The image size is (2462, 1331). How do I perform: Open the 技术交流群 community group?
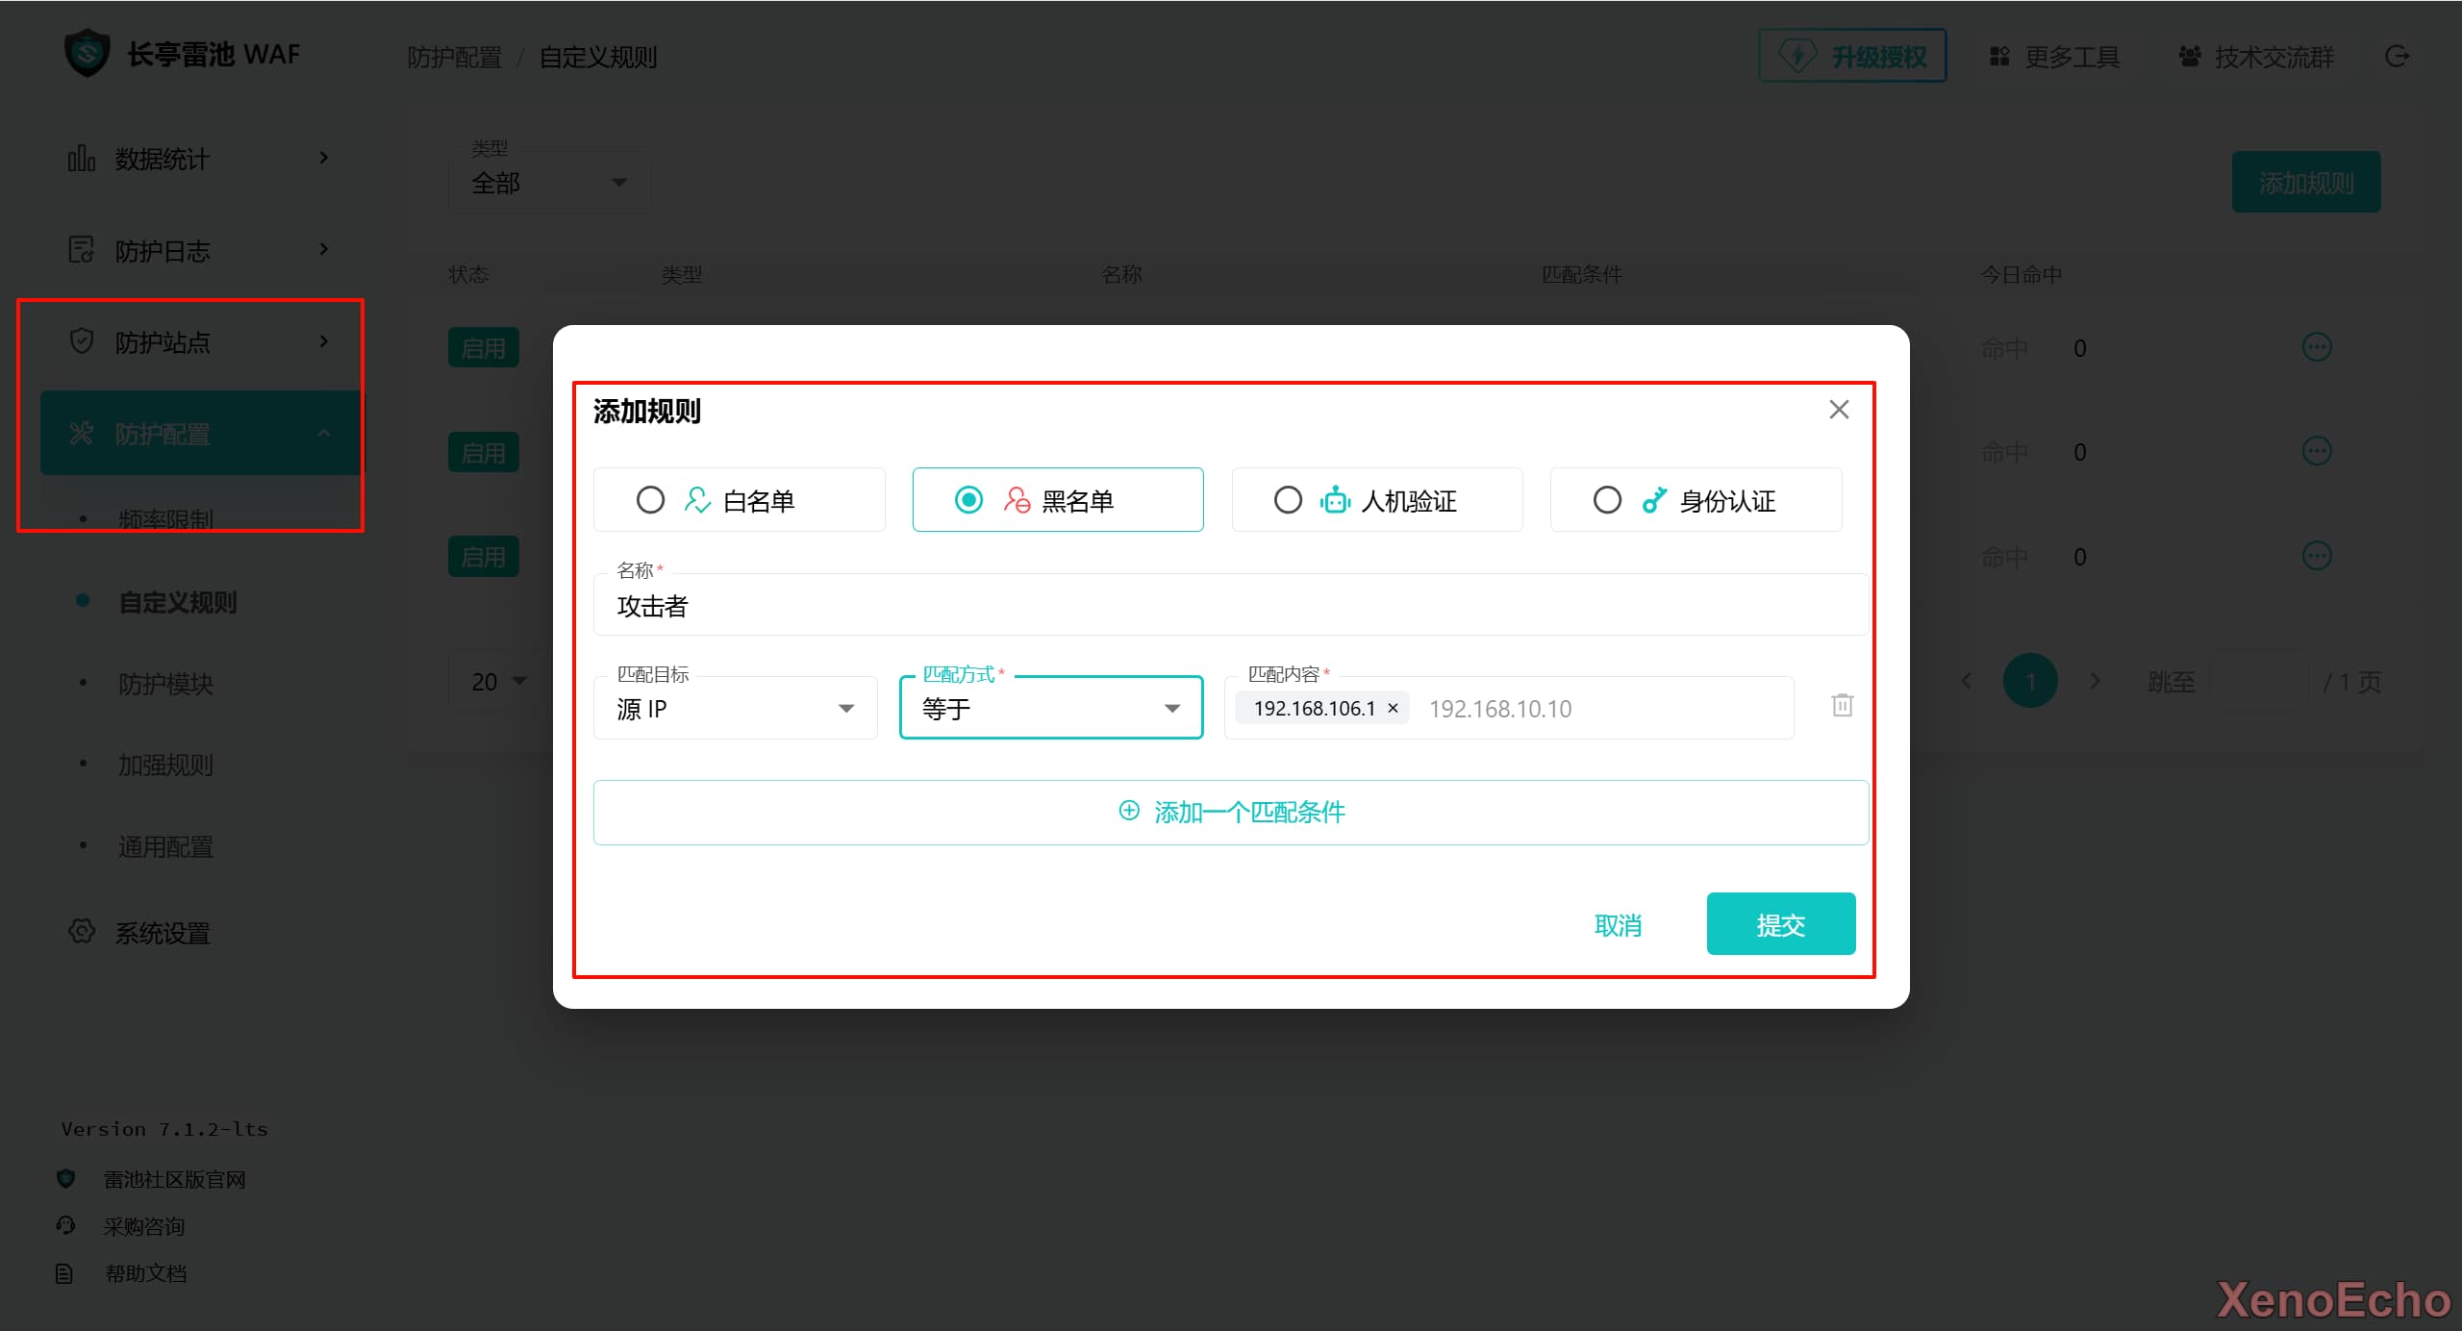[x=2256, y=57]
